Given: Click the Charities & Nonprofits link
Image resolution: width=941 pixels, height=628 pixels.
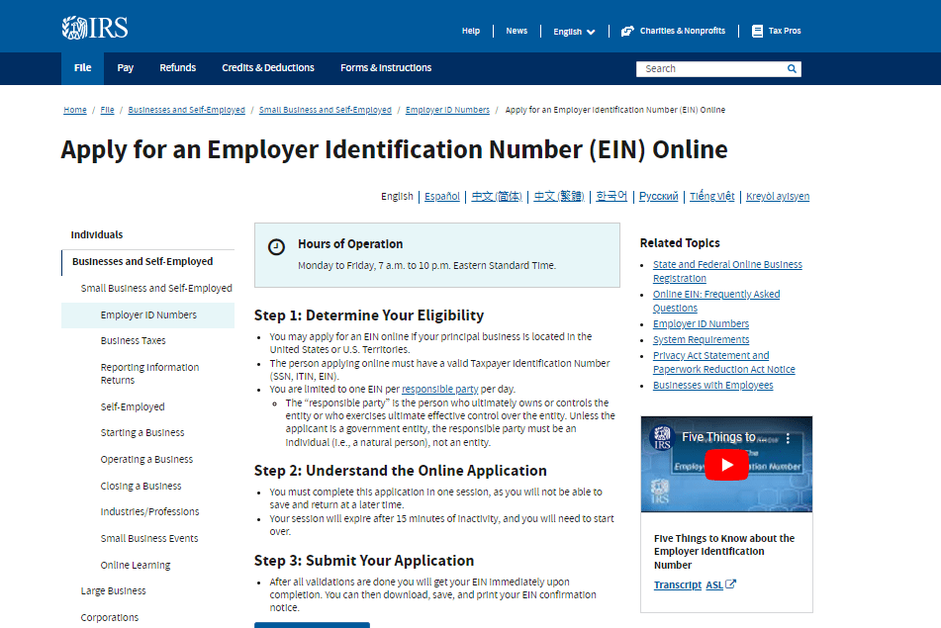Looking at the screenshot, I should [683, 31].
